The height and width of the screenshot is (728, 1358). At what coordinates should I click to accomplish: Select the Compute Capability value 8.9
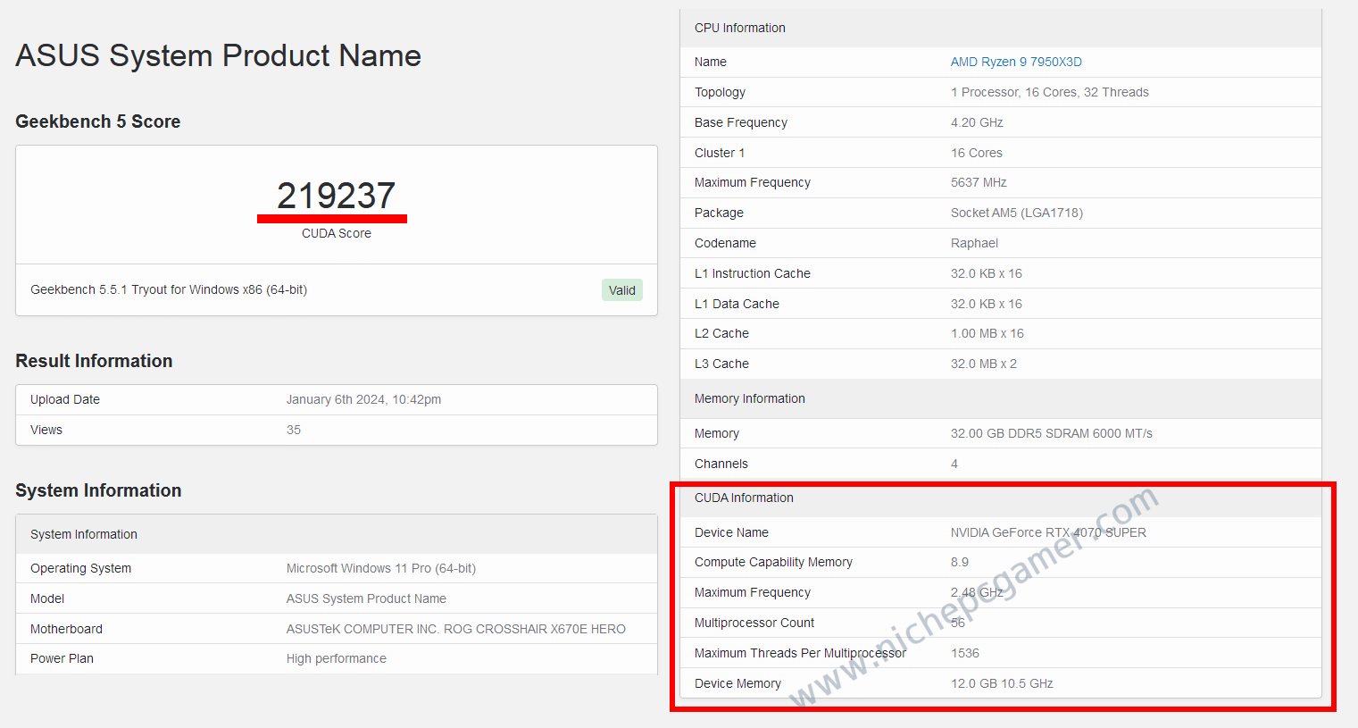[x=960, y=562]
